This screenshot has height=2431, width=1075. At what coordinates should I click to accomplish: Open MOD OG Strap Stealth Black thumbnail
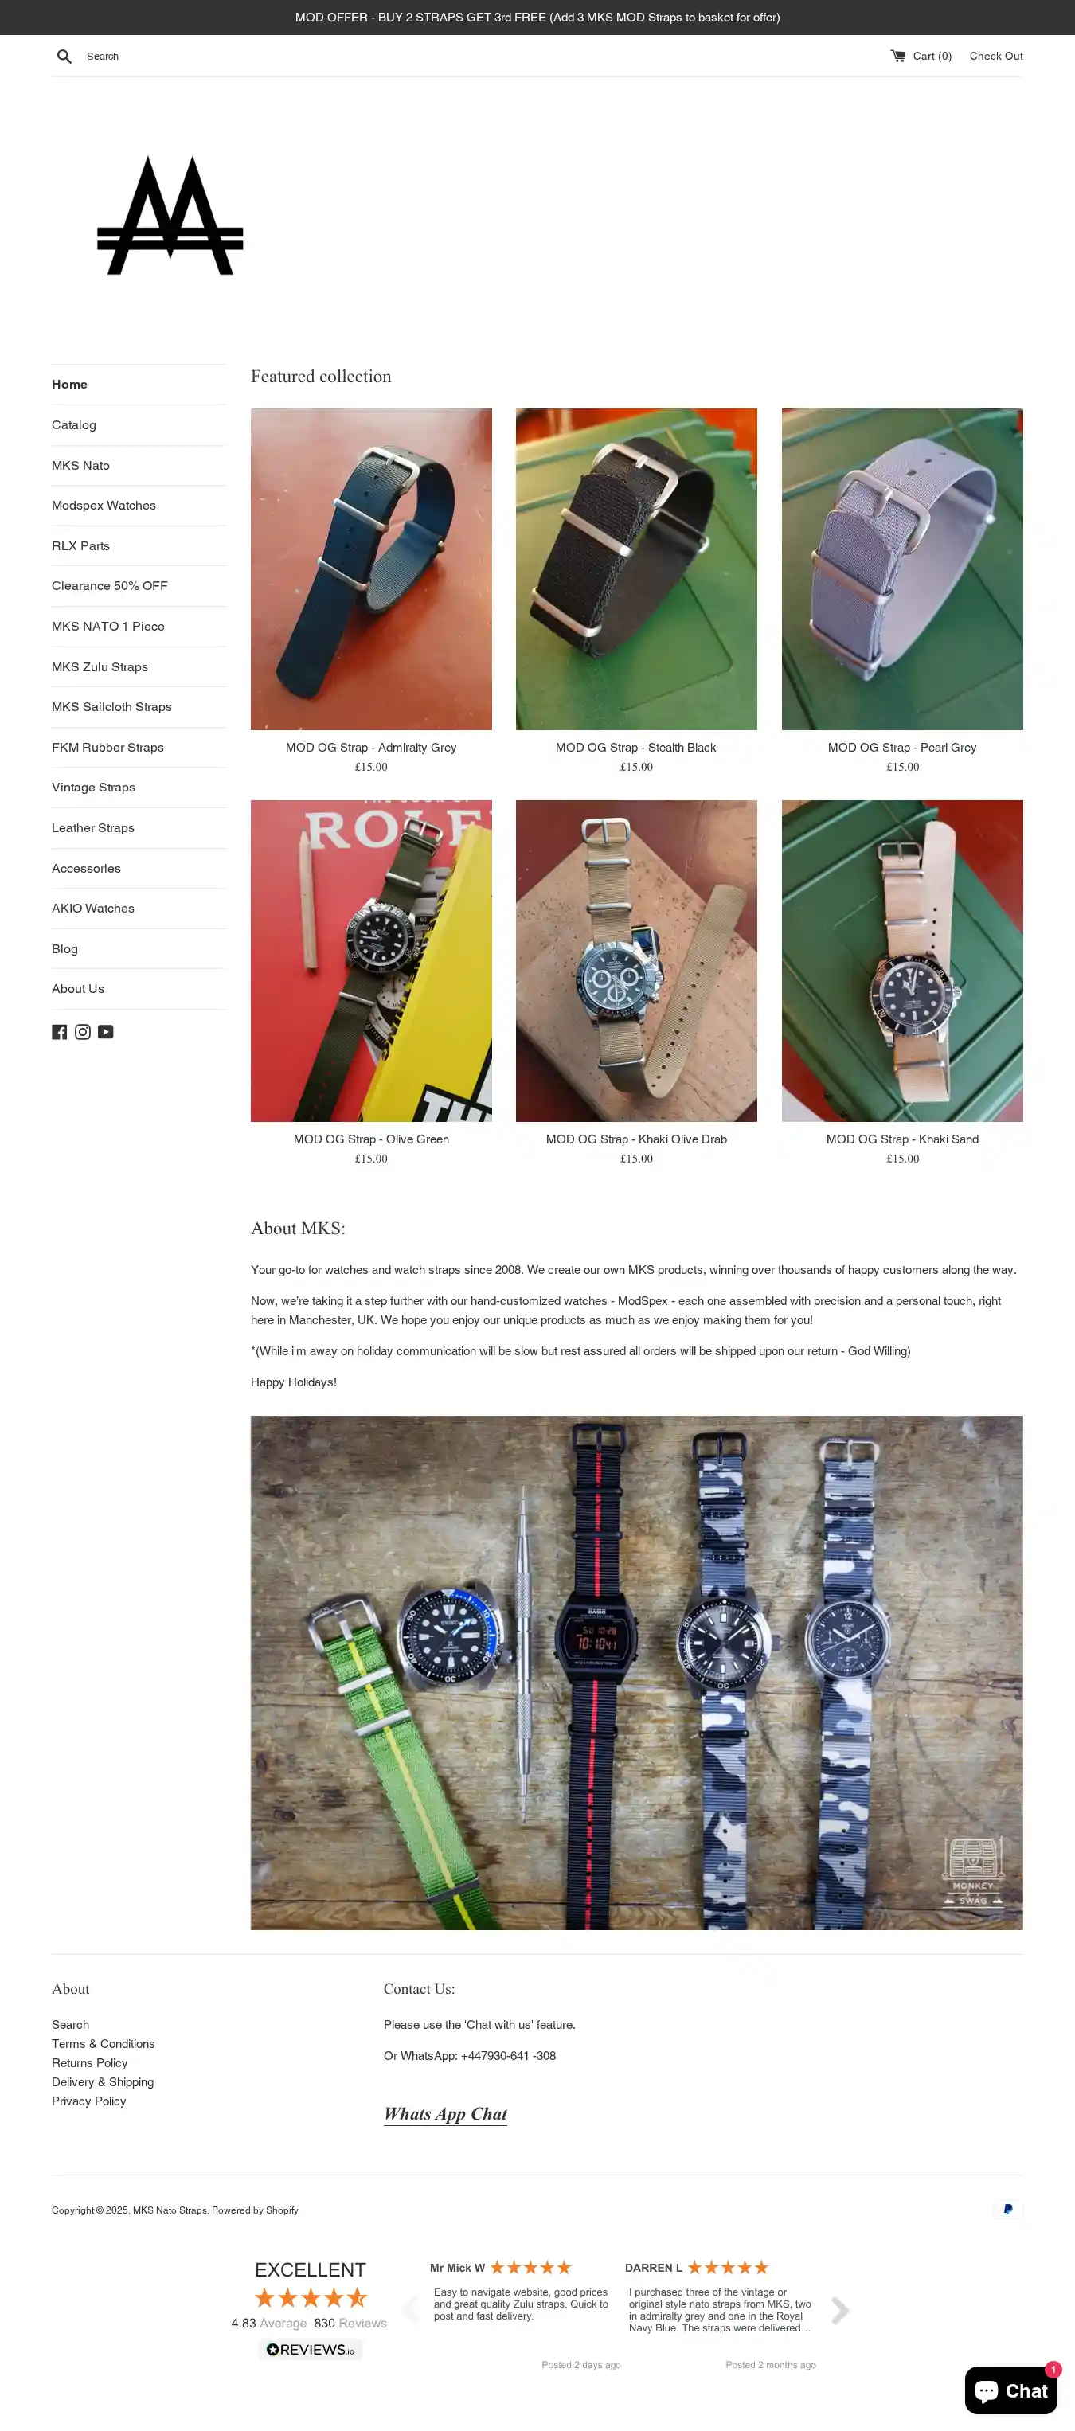(x=636, y=569)
